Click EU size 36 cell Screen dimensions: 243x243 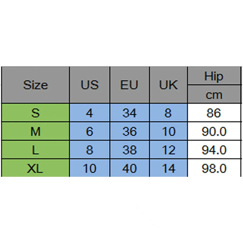[129, 132]
